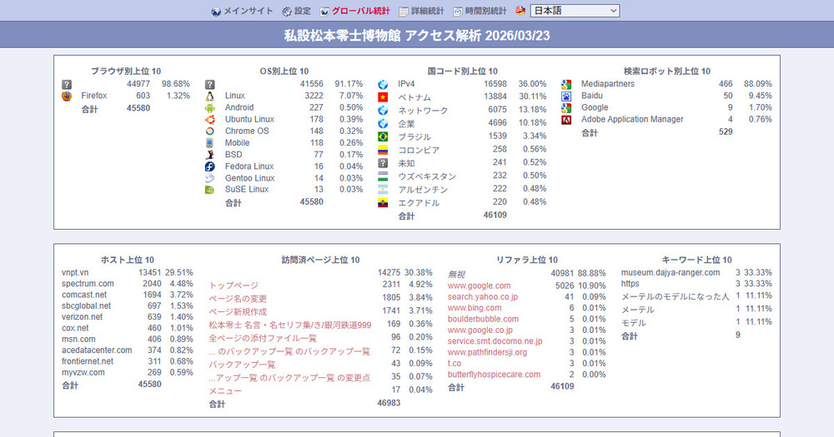Open 時間別統計 in top navigation

point(485,11)
